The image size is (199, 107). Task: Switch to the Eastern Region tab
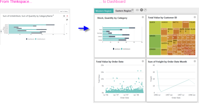click(x=123, y=11)
